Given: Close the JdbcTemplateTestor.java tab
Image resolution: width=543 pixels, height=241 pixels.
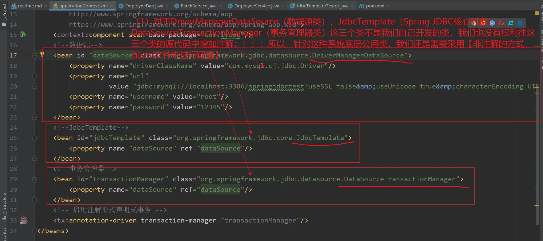Looking at the screenshot, I should click(352, 6).
